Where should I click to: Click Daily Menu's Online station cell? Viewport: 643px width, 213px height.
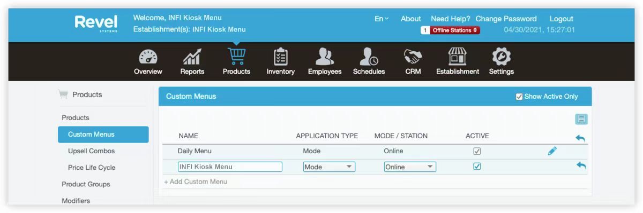393,151
